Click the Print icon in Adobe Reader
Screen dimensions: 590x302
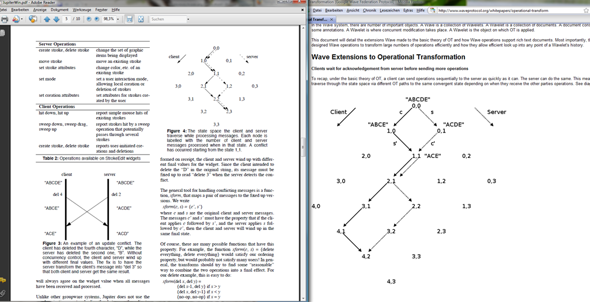pyautogui.click(x=5, y=19)
